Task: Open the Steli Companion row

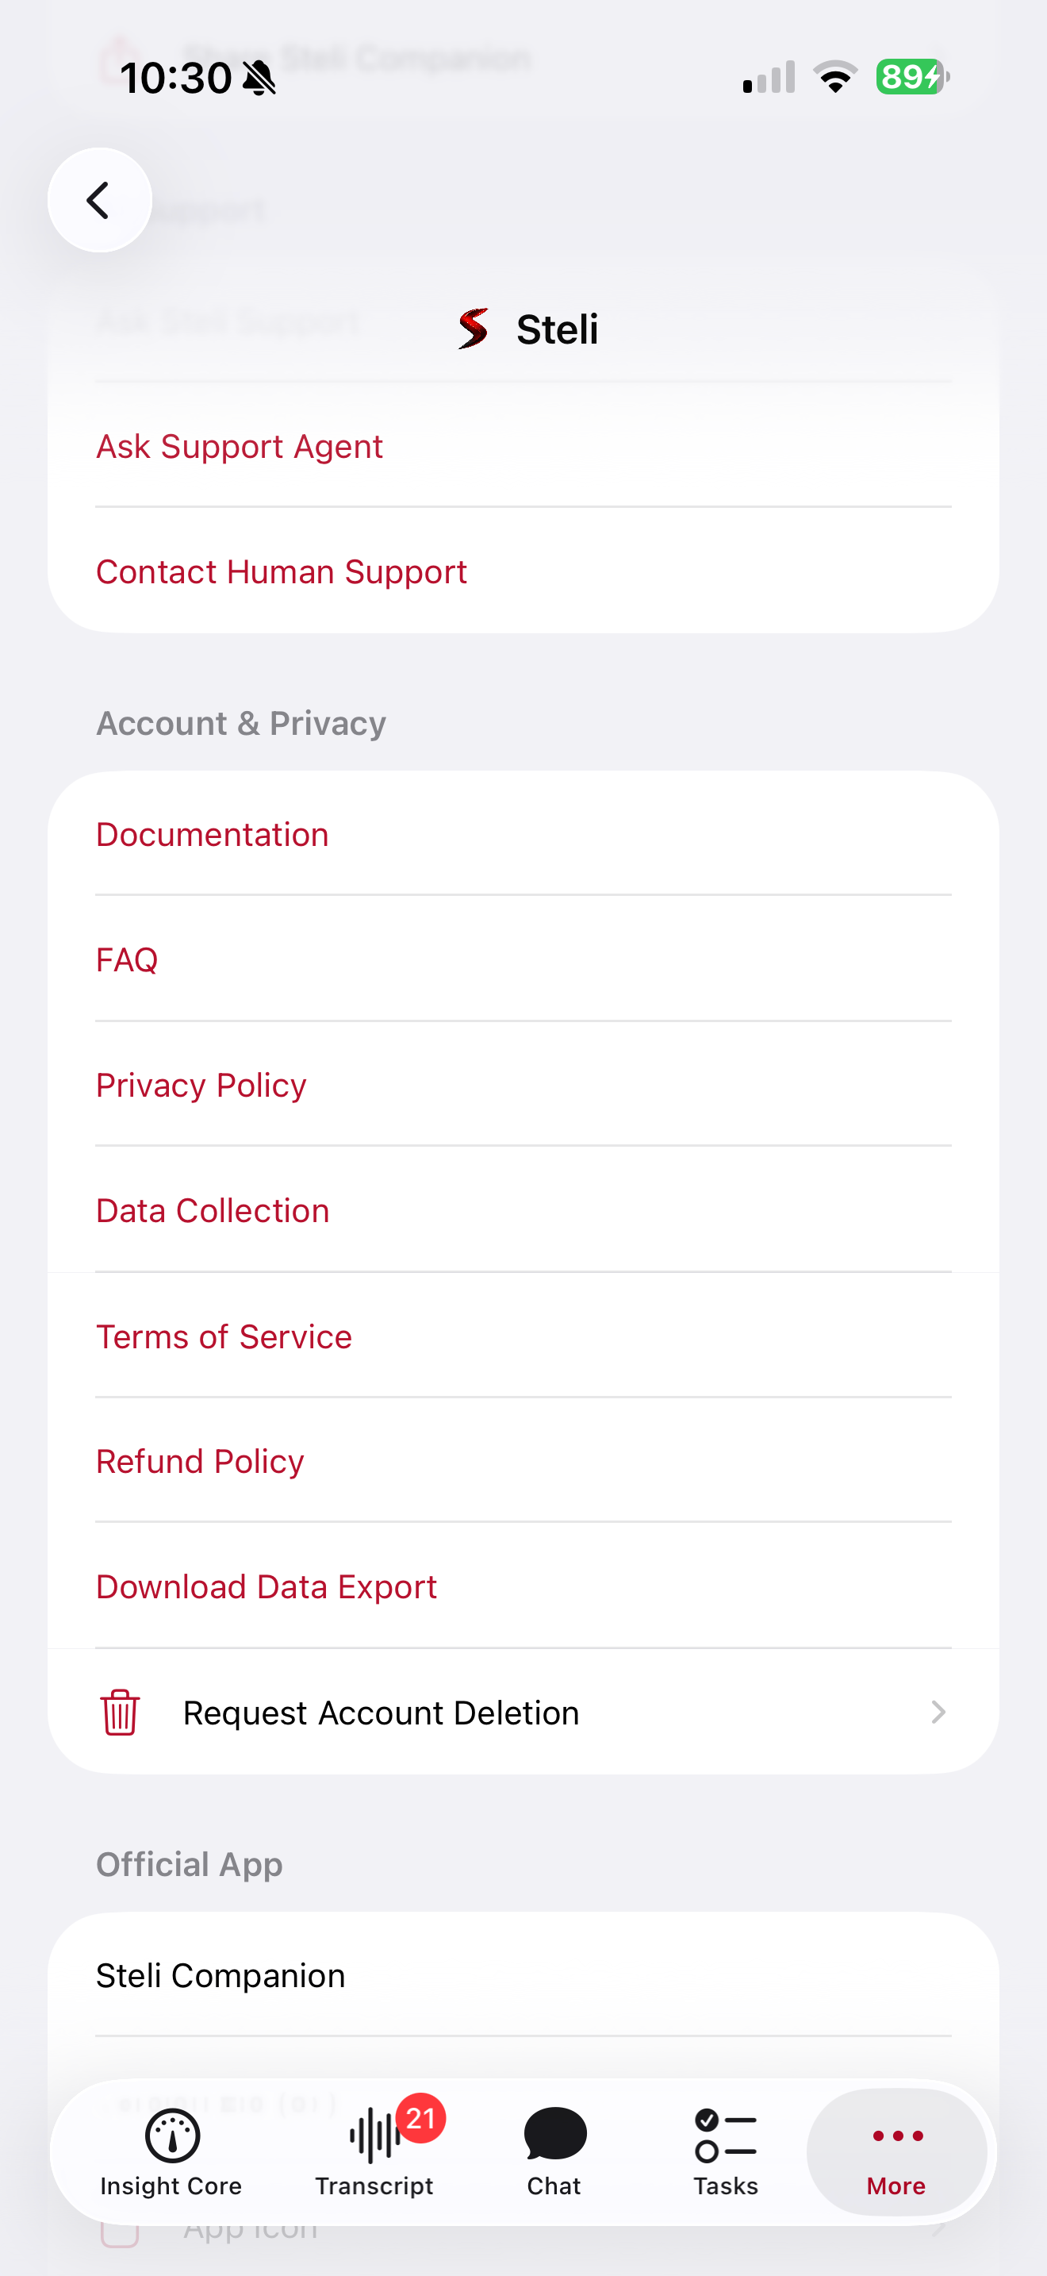Action: 523,1975
